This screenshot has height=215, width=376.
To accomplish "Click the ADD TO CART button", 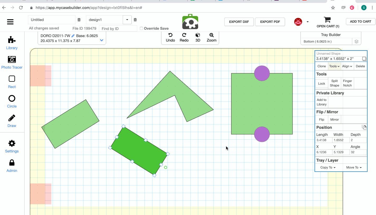I will click(360, 22).
